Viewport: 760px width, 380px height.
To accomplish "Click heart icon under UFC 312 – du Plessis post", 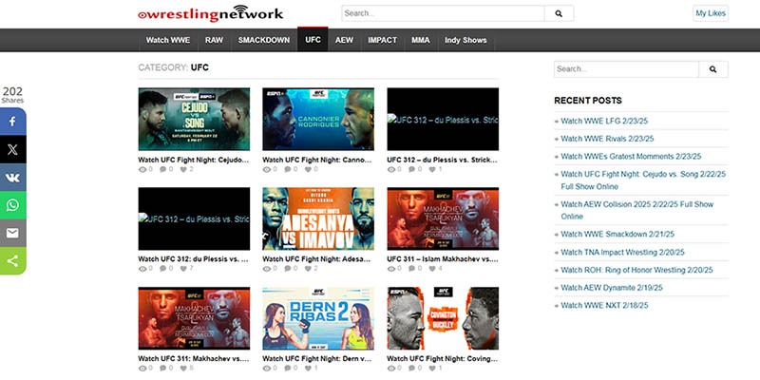I will 432,169.
